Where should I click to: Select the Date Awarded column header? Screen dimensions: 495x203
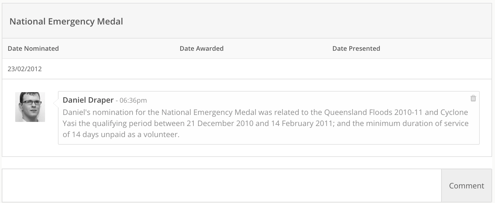202,48
